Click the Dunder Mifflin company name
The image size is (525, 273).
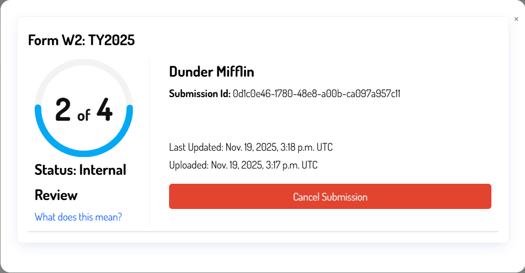[212, 72]
